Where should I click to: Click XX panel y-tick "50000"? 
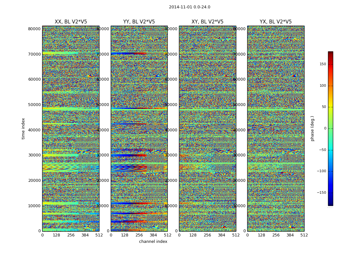click(34, 104)
